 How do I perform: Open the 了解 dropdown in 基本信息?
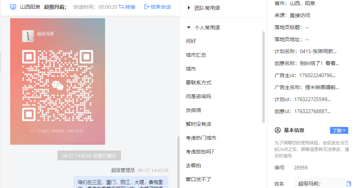click(x=339, y=131)
